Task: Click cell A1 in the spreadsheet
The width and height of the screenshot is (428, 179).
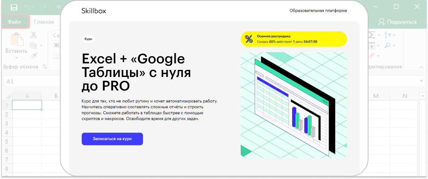Action: (27, 105)
